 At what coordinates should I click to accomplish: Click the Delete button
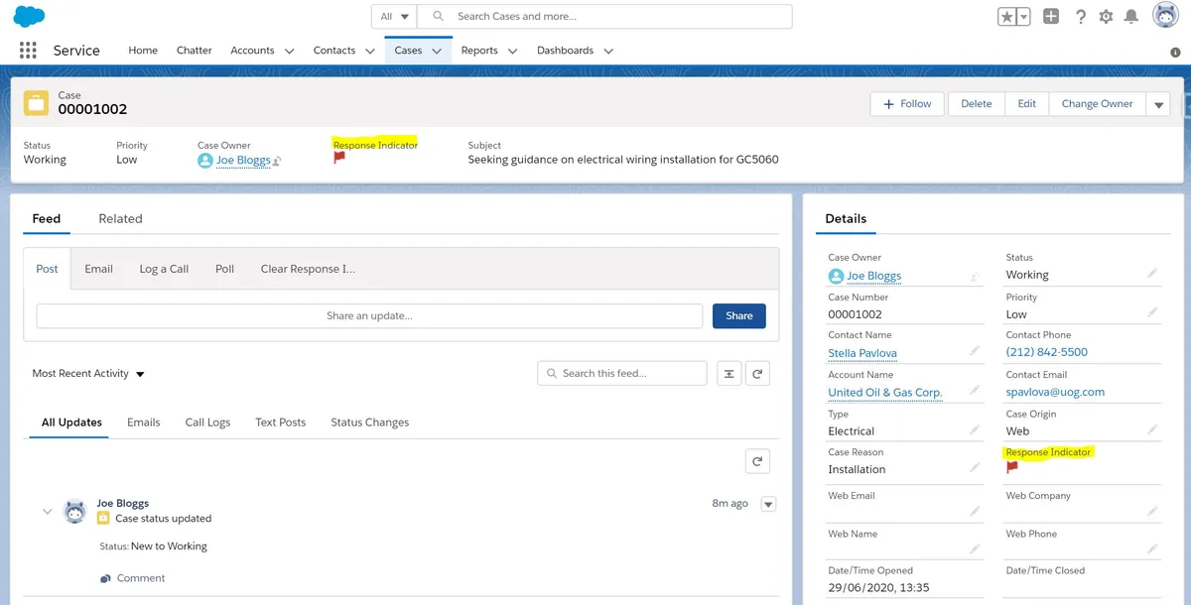tap(977, 104)
